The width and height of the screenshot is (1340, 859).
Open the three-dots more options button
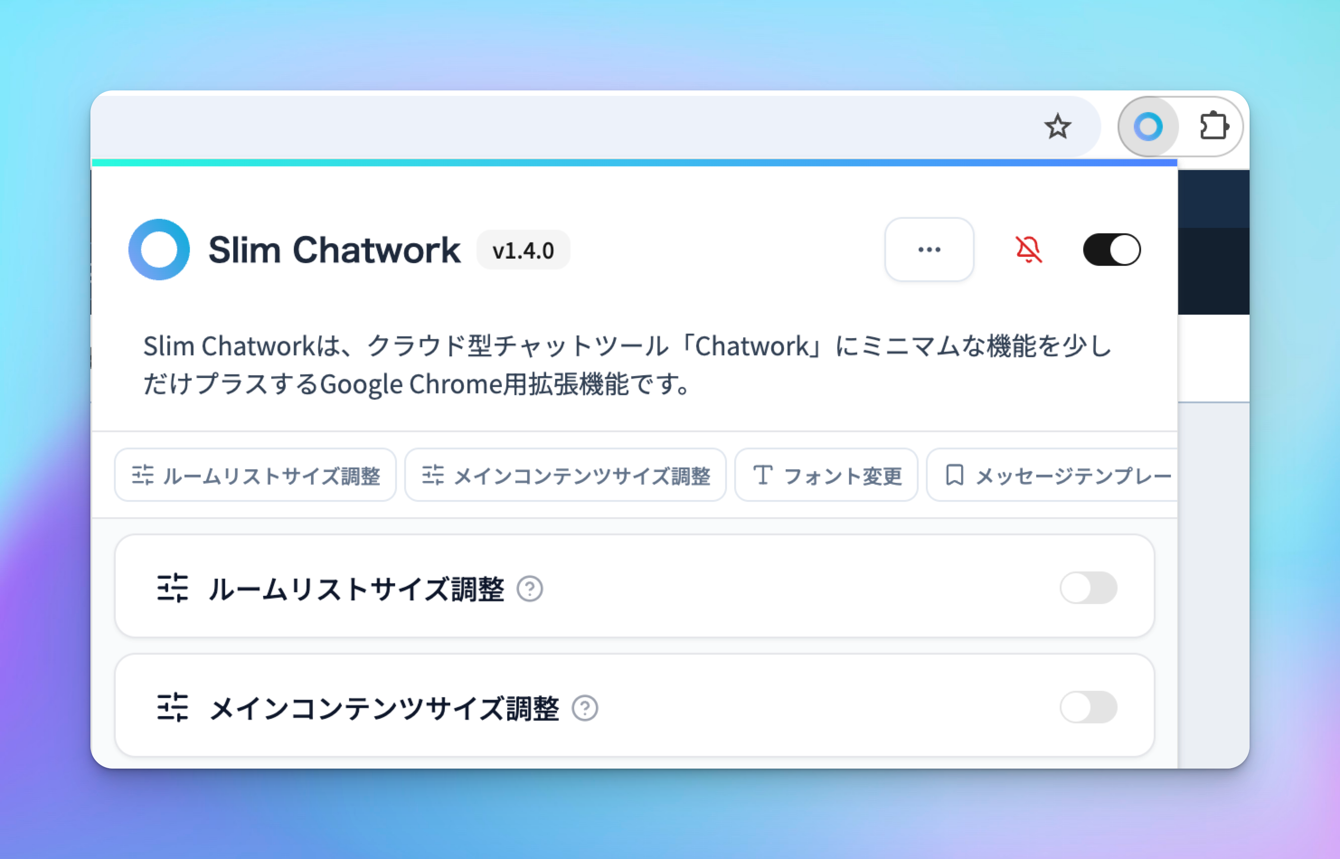pos(929,249)
